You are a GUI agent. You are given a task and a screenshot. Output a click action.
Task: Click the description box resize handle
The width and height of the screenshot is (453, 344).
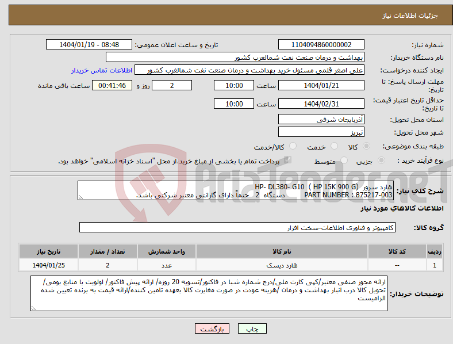click(x=80, y=197)
